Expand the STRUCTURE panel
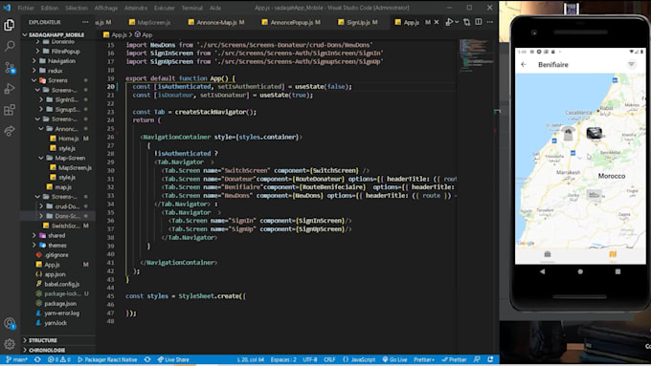The height and width of the screenshot is (366, 651). coord(58,340)
